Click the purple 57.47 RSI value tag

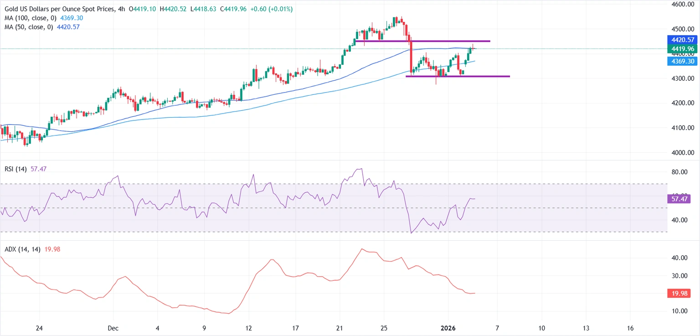tap(679, 199)
